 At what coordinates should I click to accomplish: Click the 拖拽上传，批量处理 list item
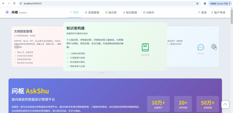[24, 52]
